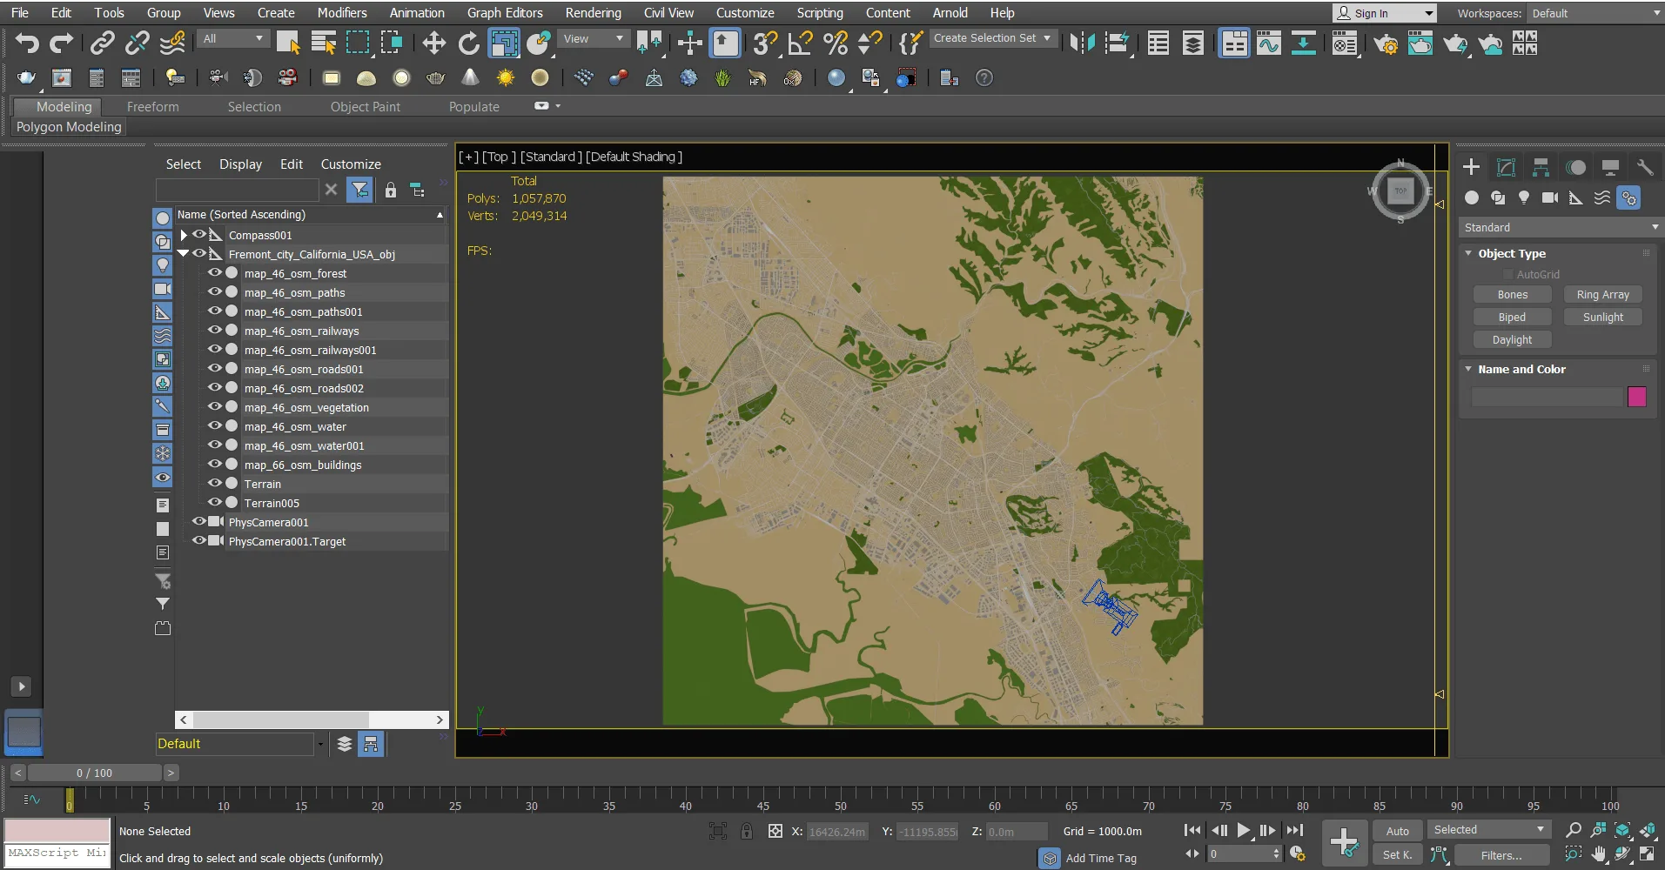The width and height of the screenshot is (1665, 870).
Task: Click the Play Animation button
Action: pyautogui.click(x=1244, y=830)
